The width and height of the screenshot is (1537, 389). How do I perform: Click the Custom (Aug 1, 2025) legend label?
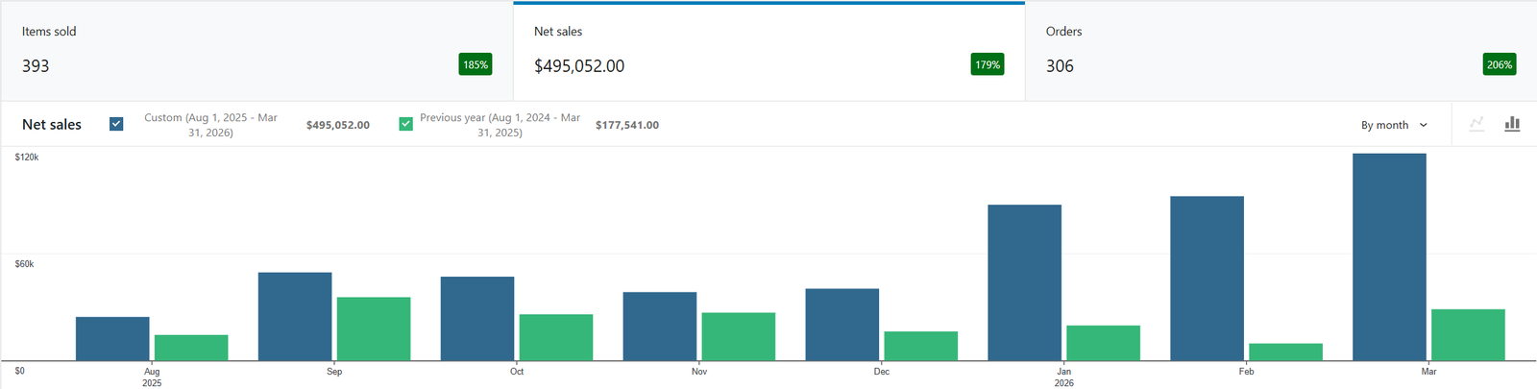point(210,125)
